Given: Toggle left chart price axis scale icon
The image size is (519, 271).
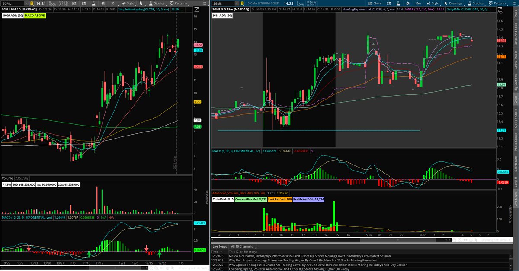Looking at the screenshot, I should click(x=196, y=10).
